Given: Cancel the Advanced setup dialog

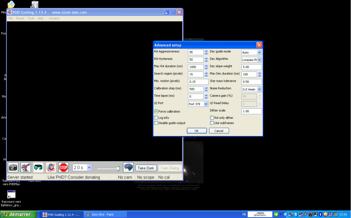Looking at the screenshot, I should [x=219, y=130].
